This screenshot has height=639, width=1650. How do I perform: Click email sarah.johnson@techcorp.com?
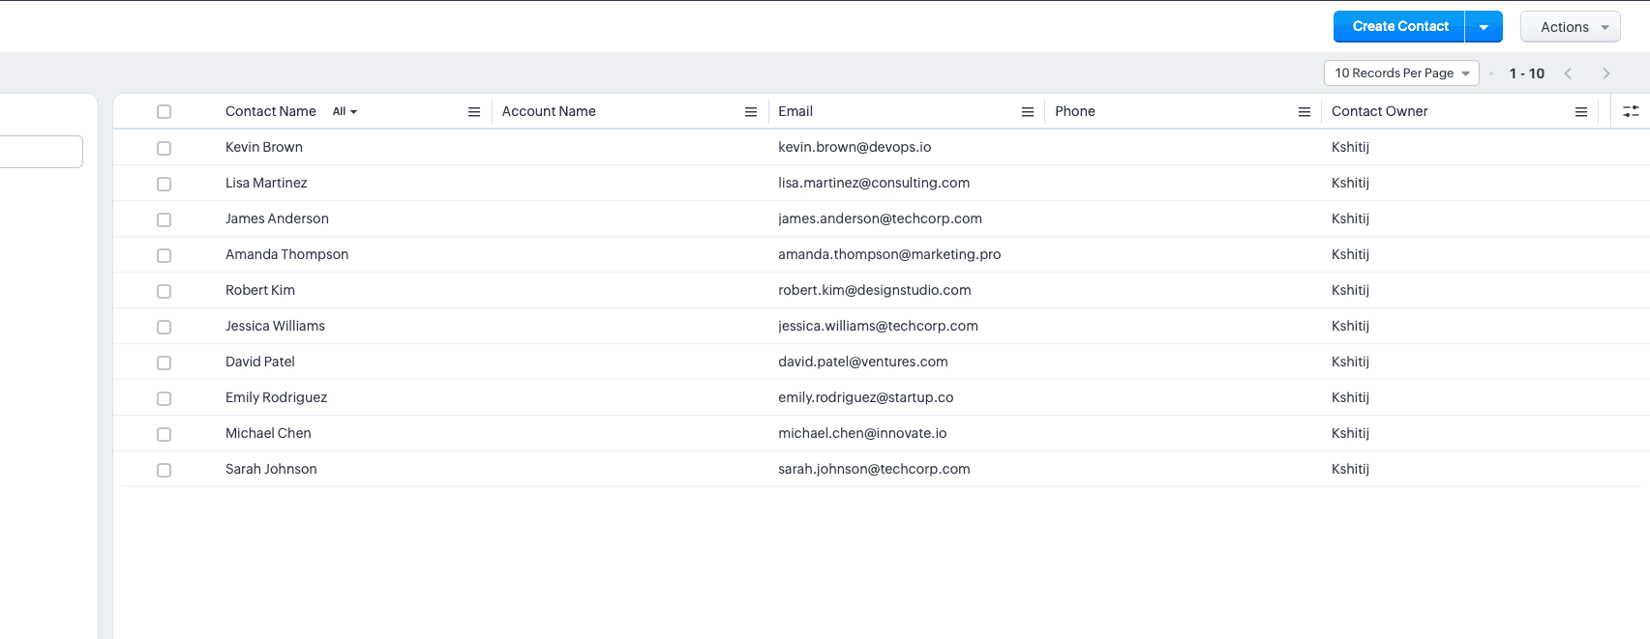[x=874, y=469]
